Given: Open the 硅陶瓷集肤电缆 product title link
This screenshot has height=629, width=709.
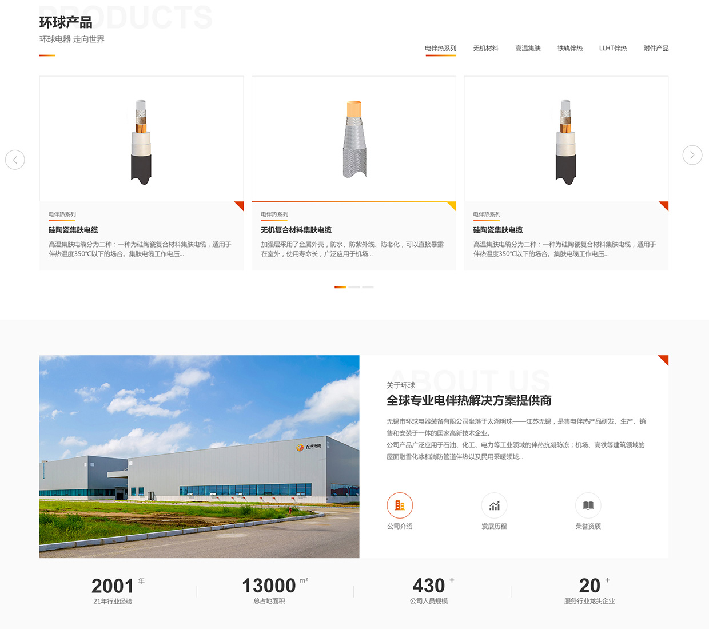Looking at the screenshot, I should coord(73,230).
